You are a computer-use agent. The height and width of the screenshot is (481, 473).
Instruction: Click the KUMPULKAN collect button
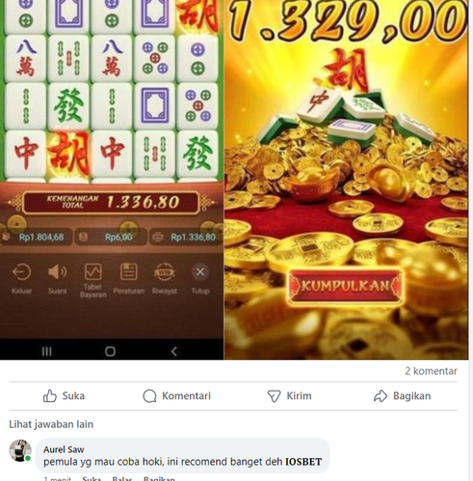tap(345, 286)
